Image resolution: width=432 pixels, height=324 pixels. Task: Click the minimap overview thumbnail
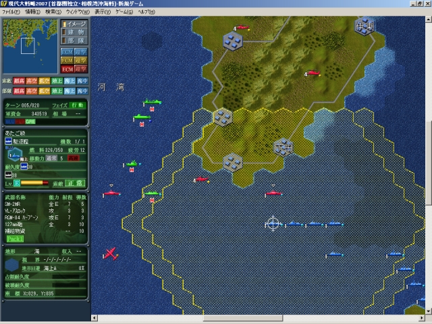click(30, 46)
